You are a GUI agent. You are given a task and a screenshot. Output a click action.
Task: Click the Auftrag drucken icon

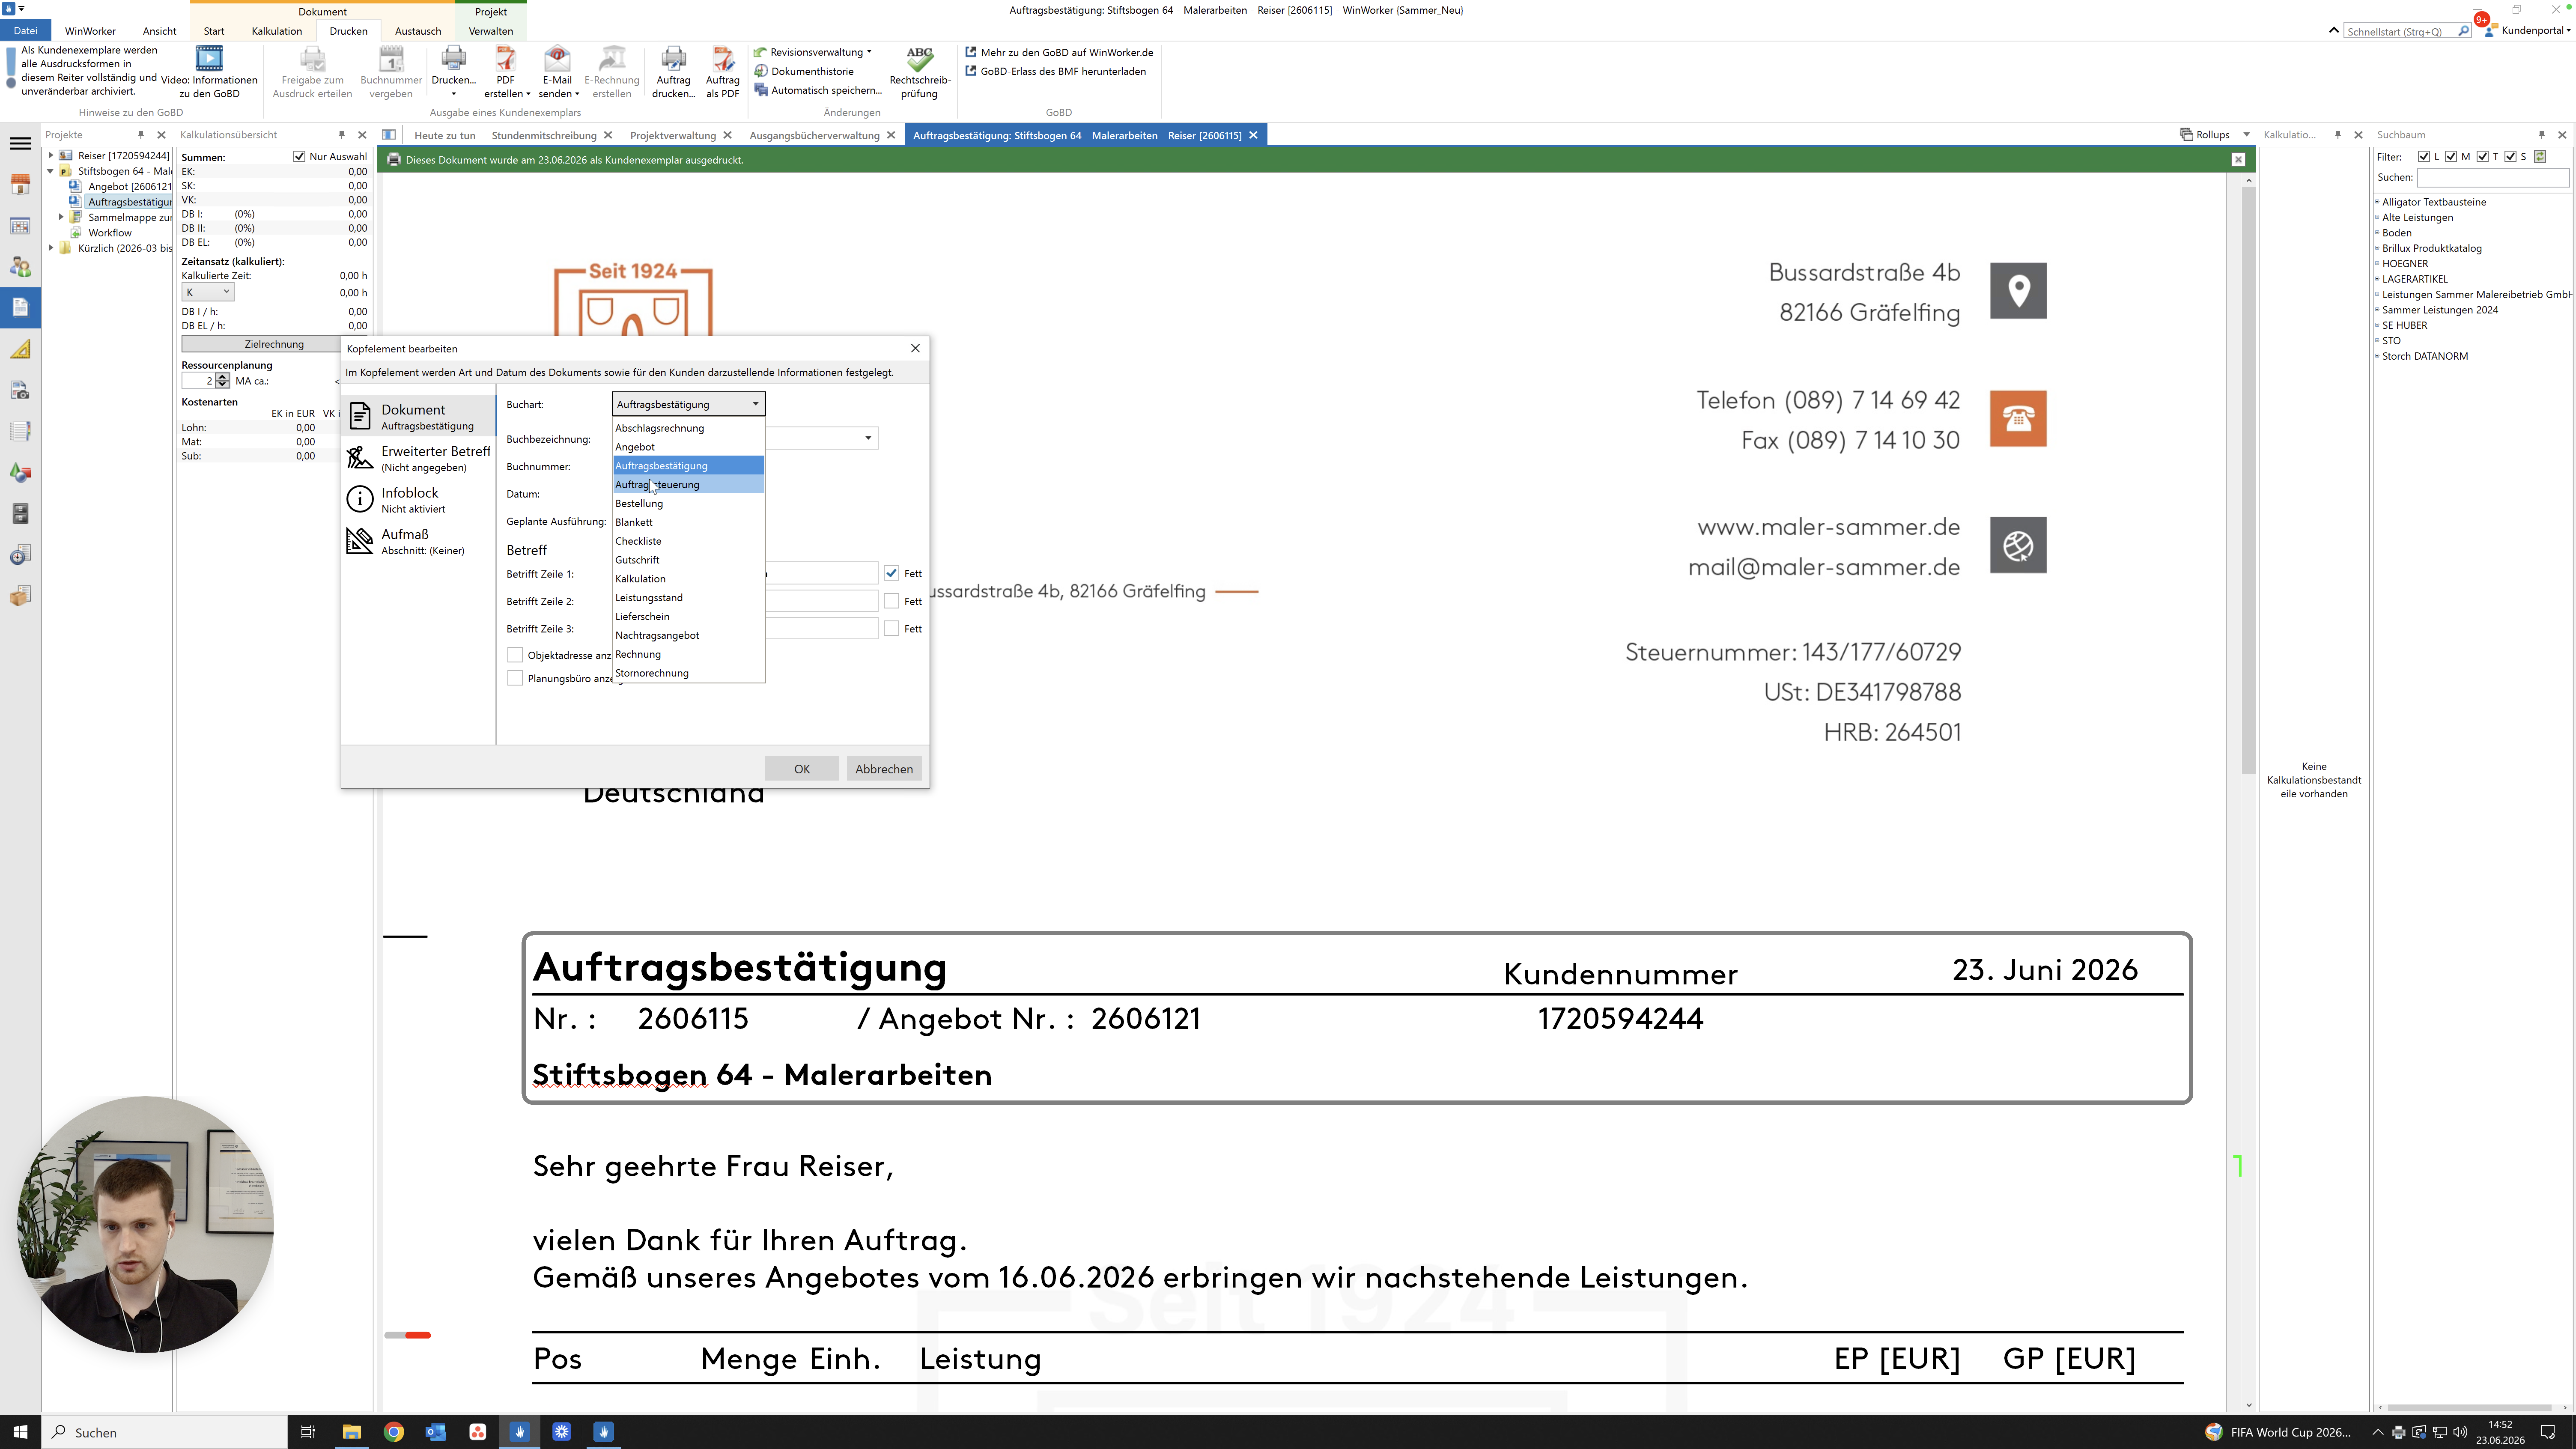[673, 60]
